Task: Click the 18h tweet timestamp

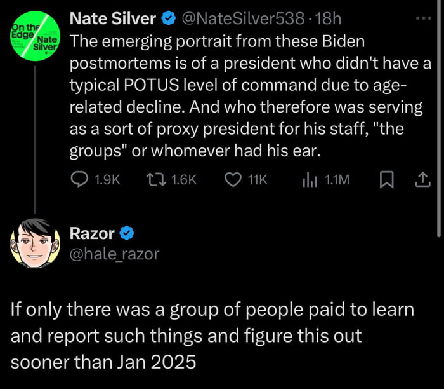Action: pyautogui.click(x=330, y=19)
